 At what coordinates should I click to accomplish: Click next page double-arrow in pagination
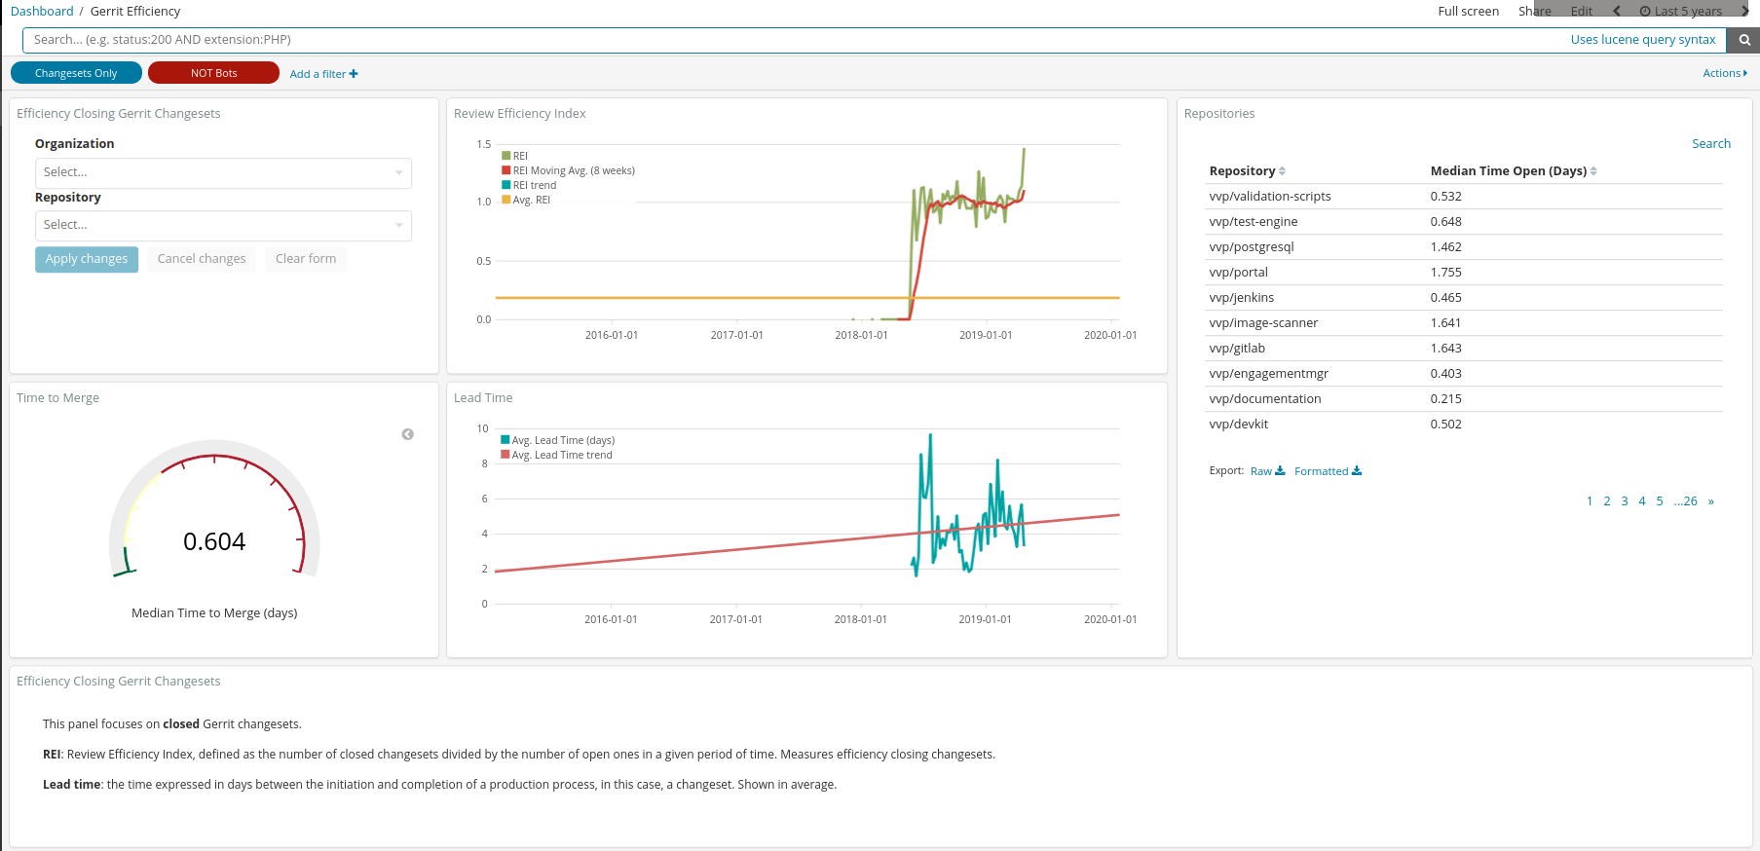[1711, 501]
